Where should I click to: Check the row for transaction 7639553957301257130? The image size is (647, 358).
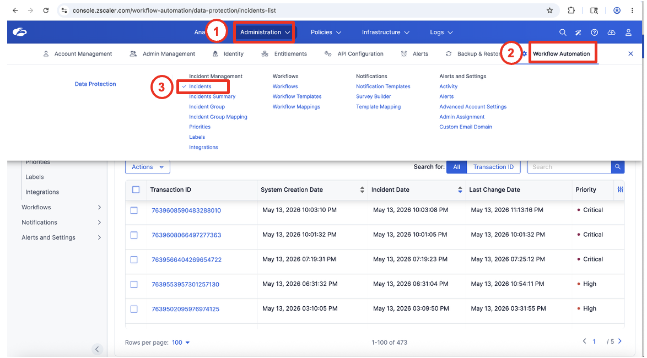(x=134, y=284)
